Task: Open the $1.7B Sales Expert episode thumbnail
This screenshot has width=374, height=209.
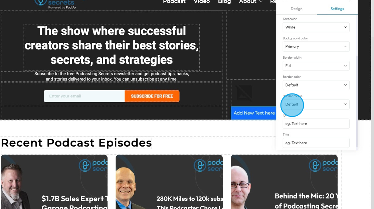Action: (x=54, y=182)
